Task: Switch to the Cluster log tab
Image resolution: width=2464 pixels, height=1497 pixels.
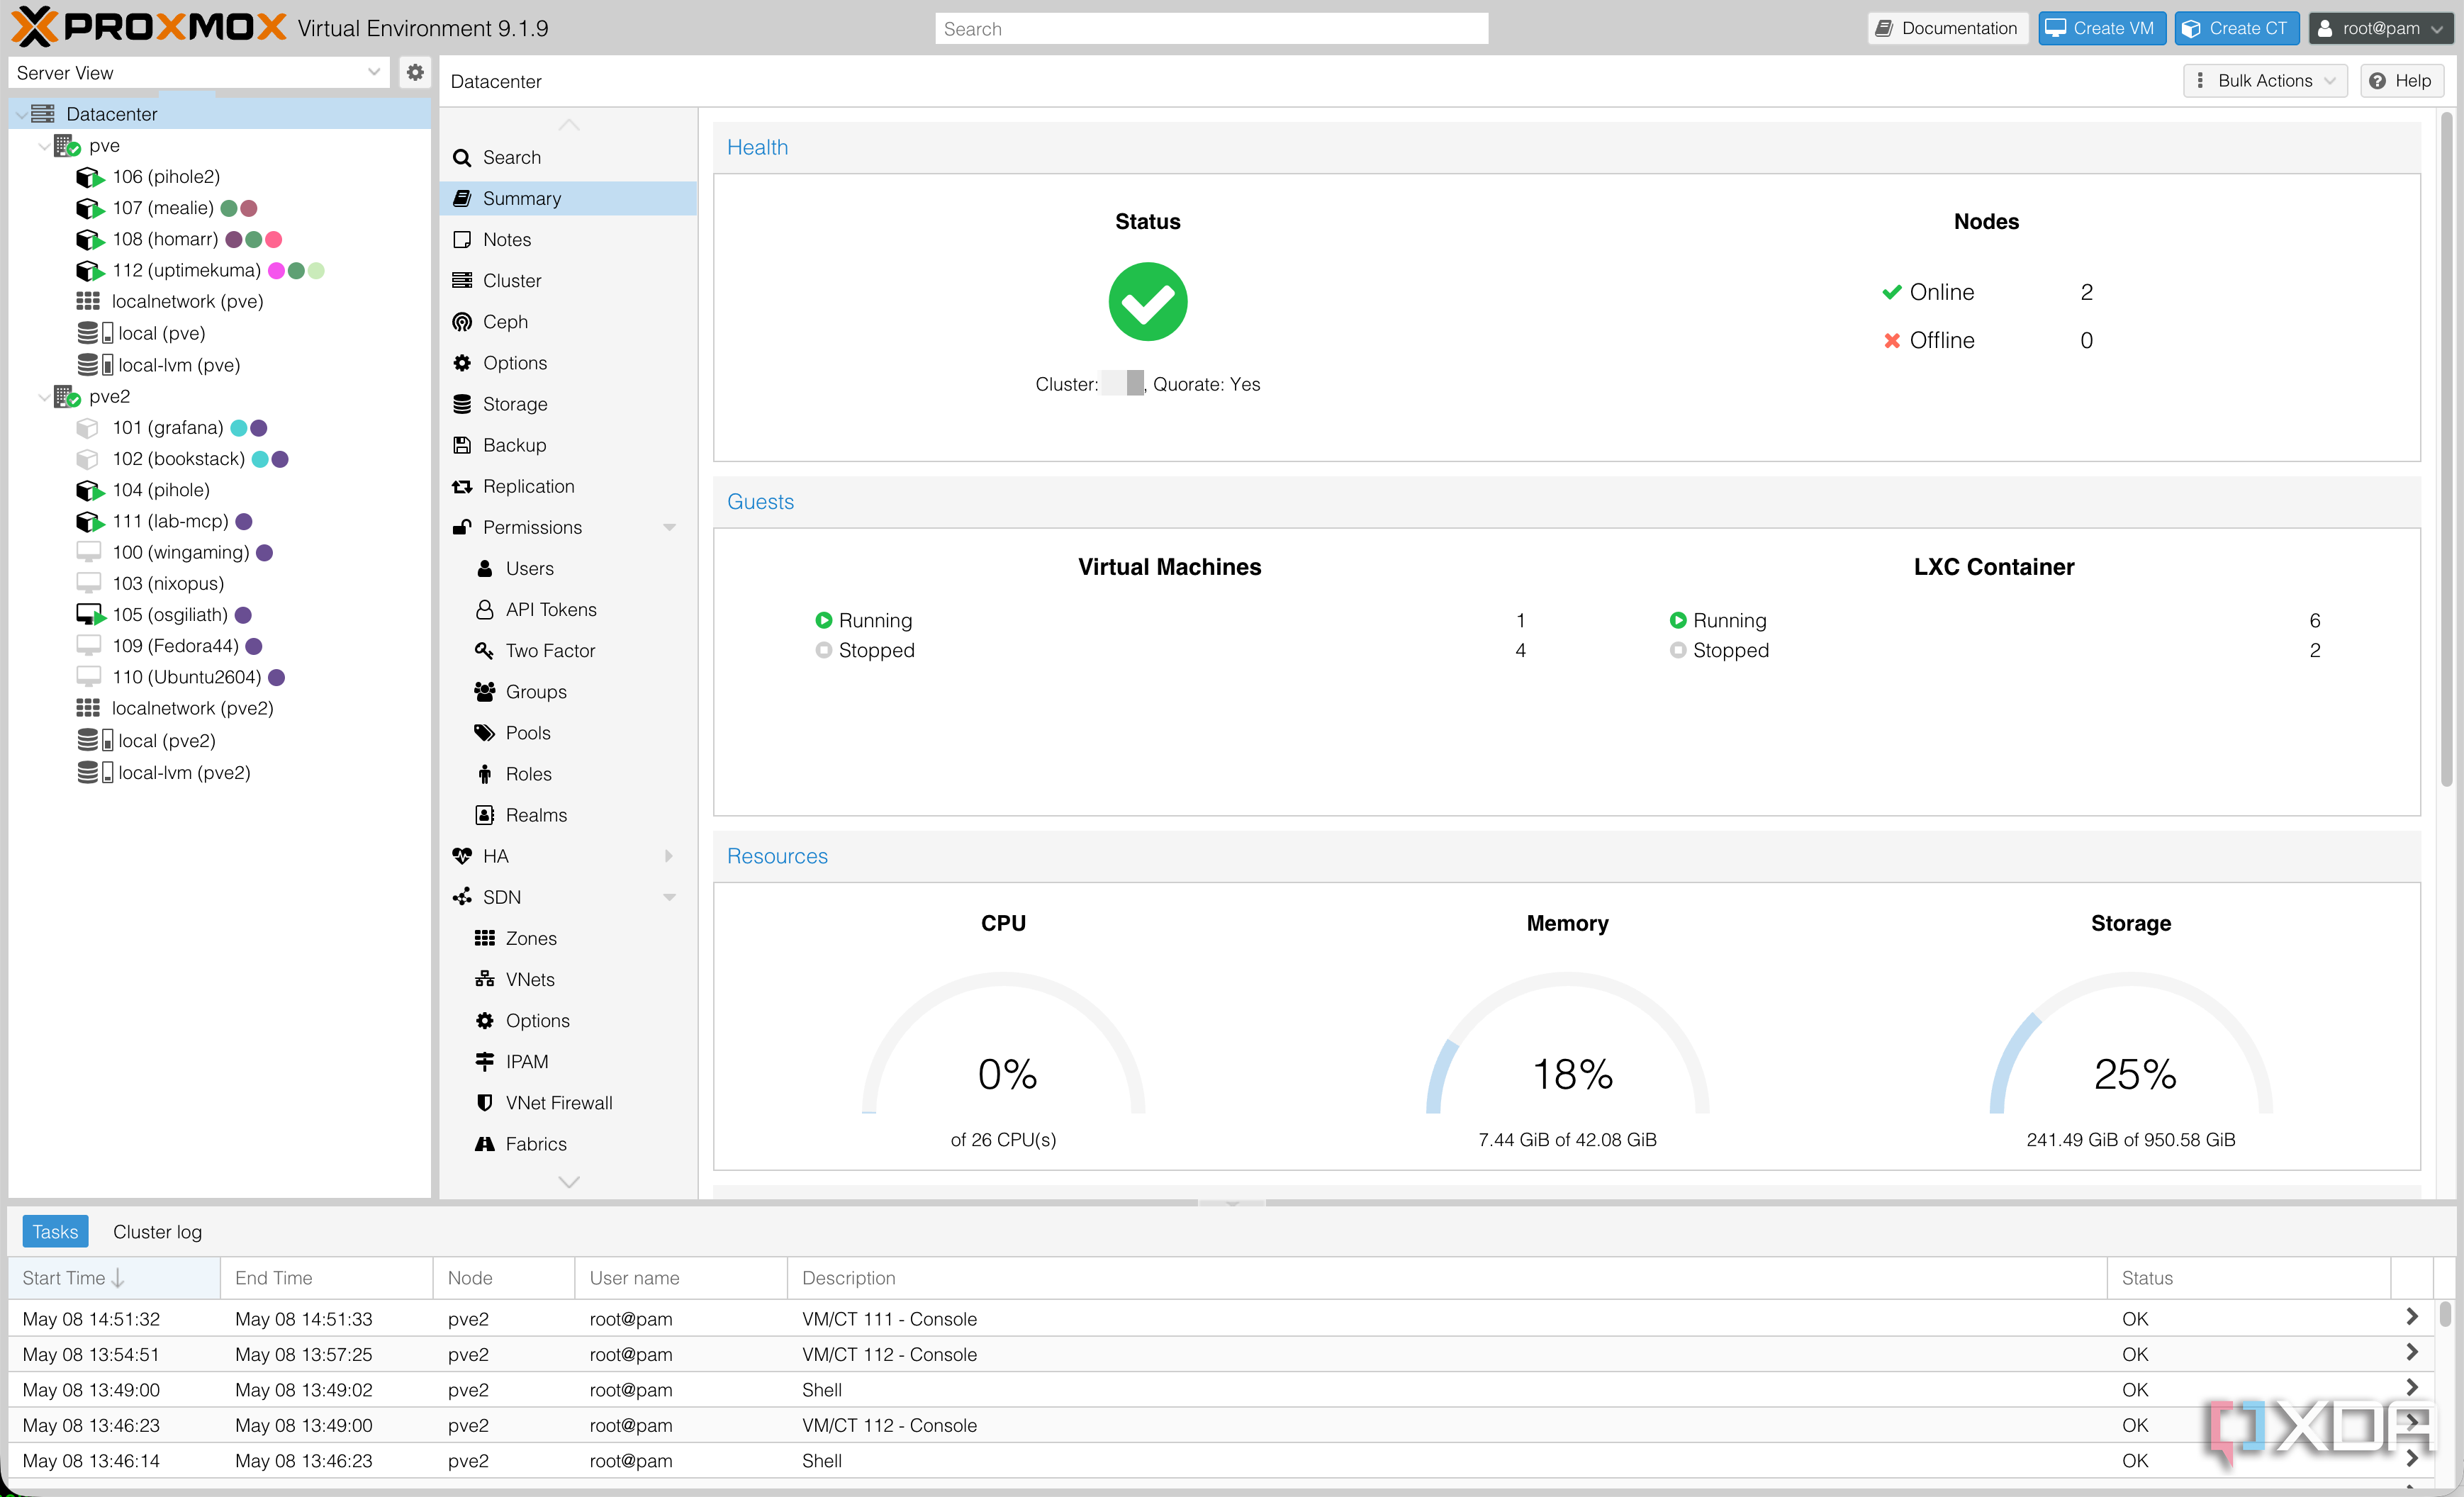Action: [x=157, y=1231]
